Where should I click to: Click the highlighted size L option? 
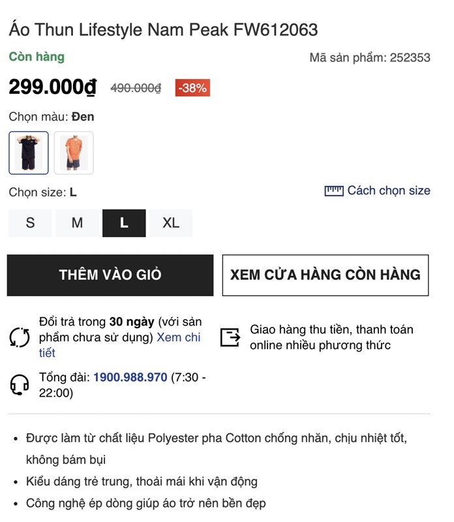123,223
